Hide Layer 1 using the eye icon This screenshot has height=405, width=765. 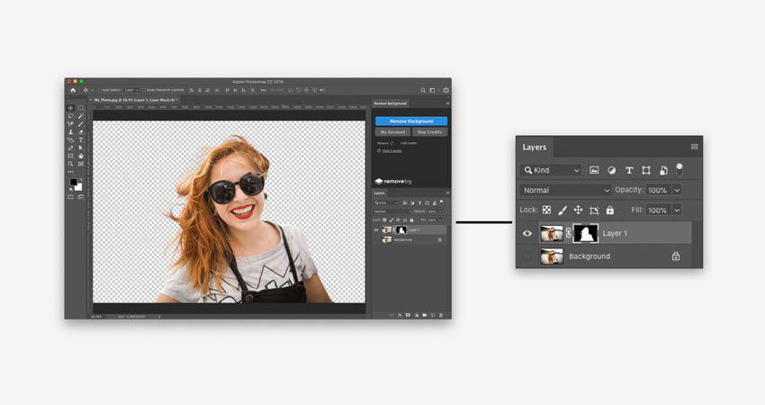click(x=527, y=233)
